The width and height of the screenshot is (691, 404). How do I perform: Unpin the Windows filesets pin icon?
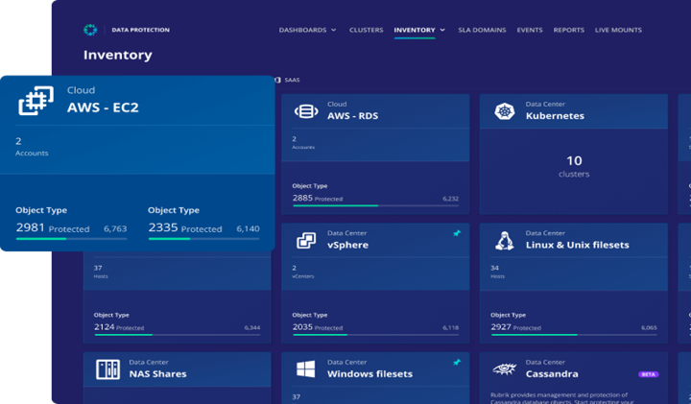[x=457, y=362]
